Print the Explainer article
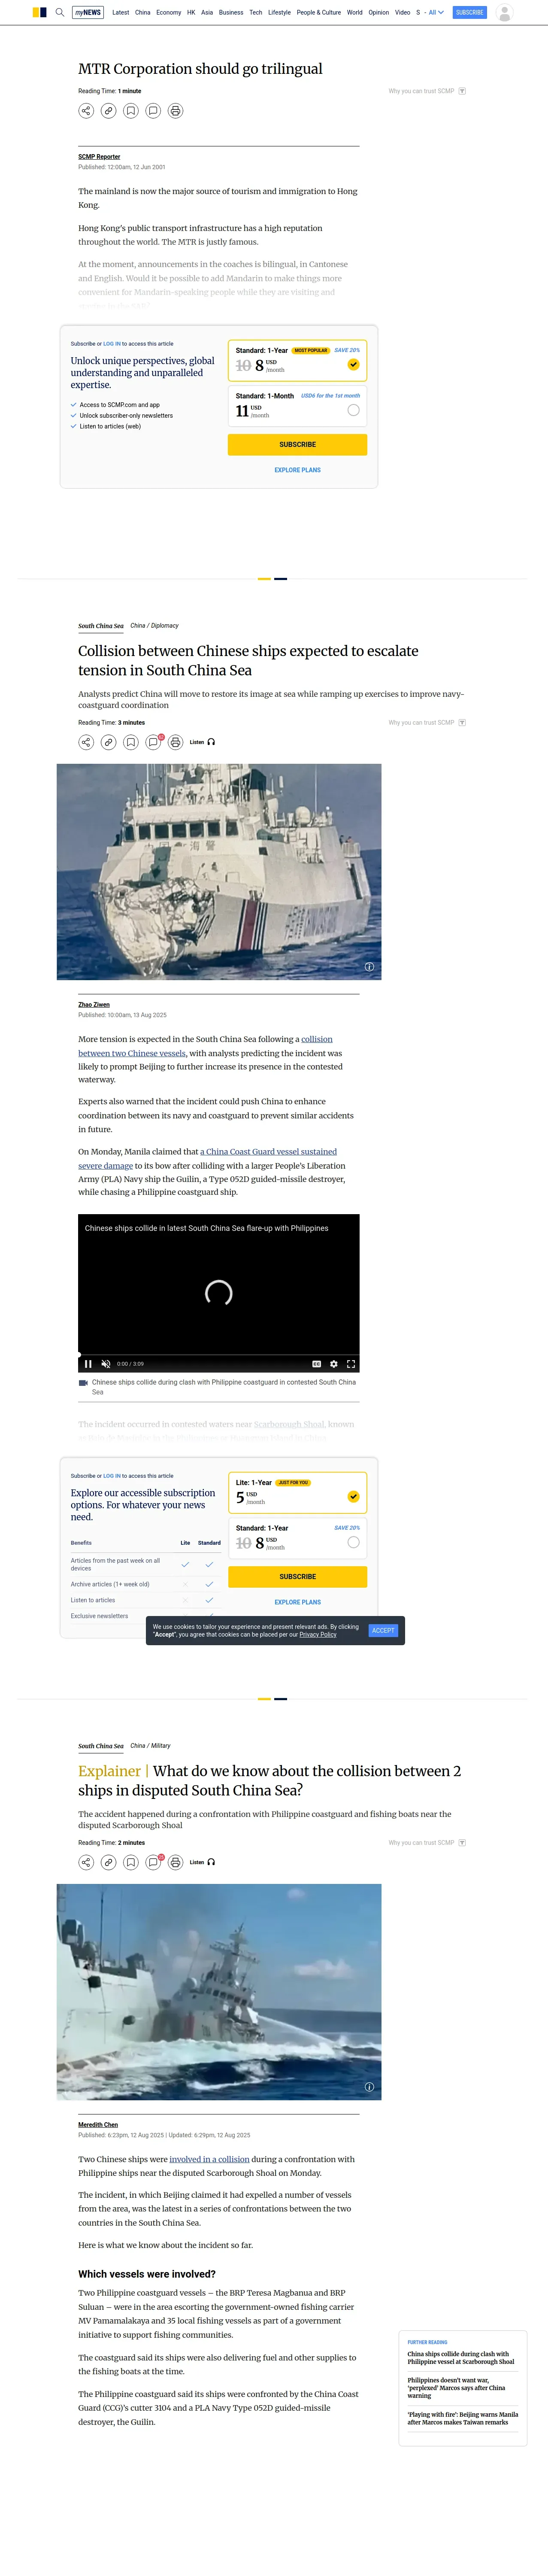The width and height of the screenshot is (548, 2576). click(175, 1862)
